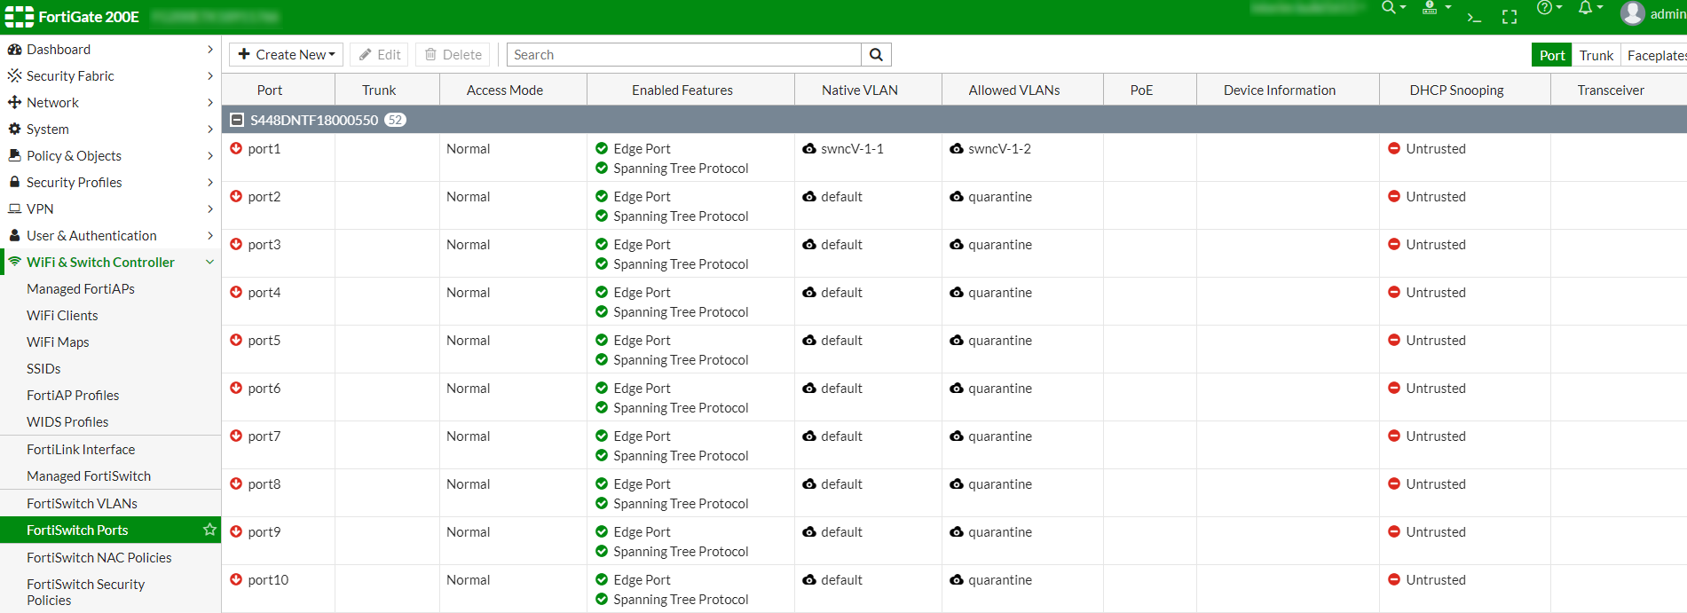
Task: Click the Policy & Objects icon in sidebar
Action: point(14,155)
